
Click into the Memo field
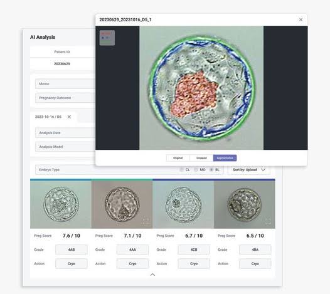pos(65,84)
